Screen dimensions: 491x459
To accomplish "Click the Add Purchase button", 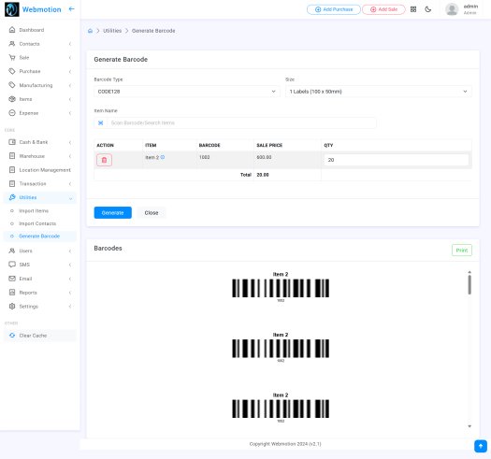I will (x=334, y=9).
